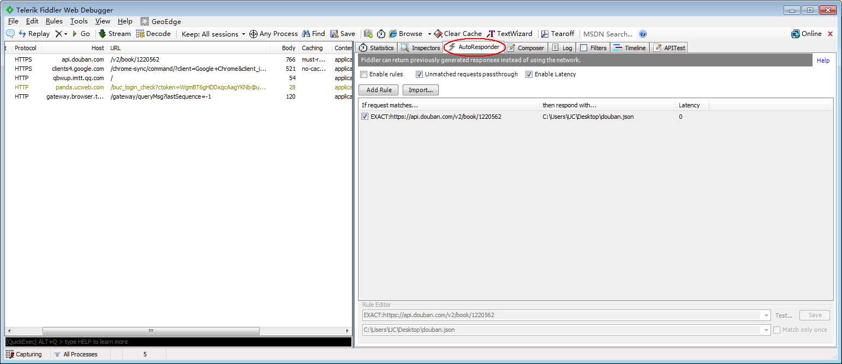Enable the 'Enable rules' checkbox
This screenshot has width=842, height=364.
[x=364, y=74]
